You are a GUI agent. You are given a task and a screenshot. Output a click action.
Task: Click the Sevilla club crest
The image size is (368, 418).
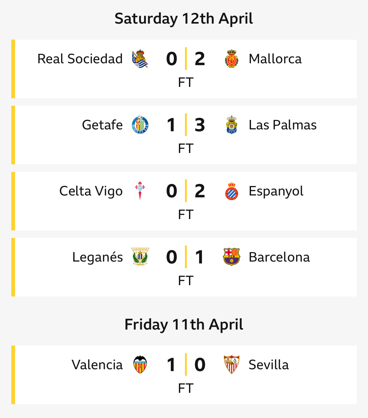(x=231, y=365)
